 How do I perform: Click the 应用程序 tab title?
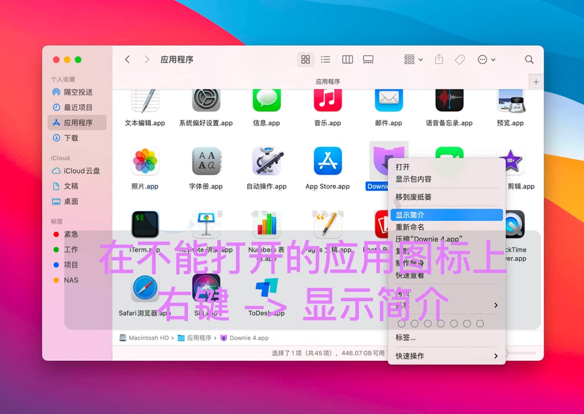328,82
